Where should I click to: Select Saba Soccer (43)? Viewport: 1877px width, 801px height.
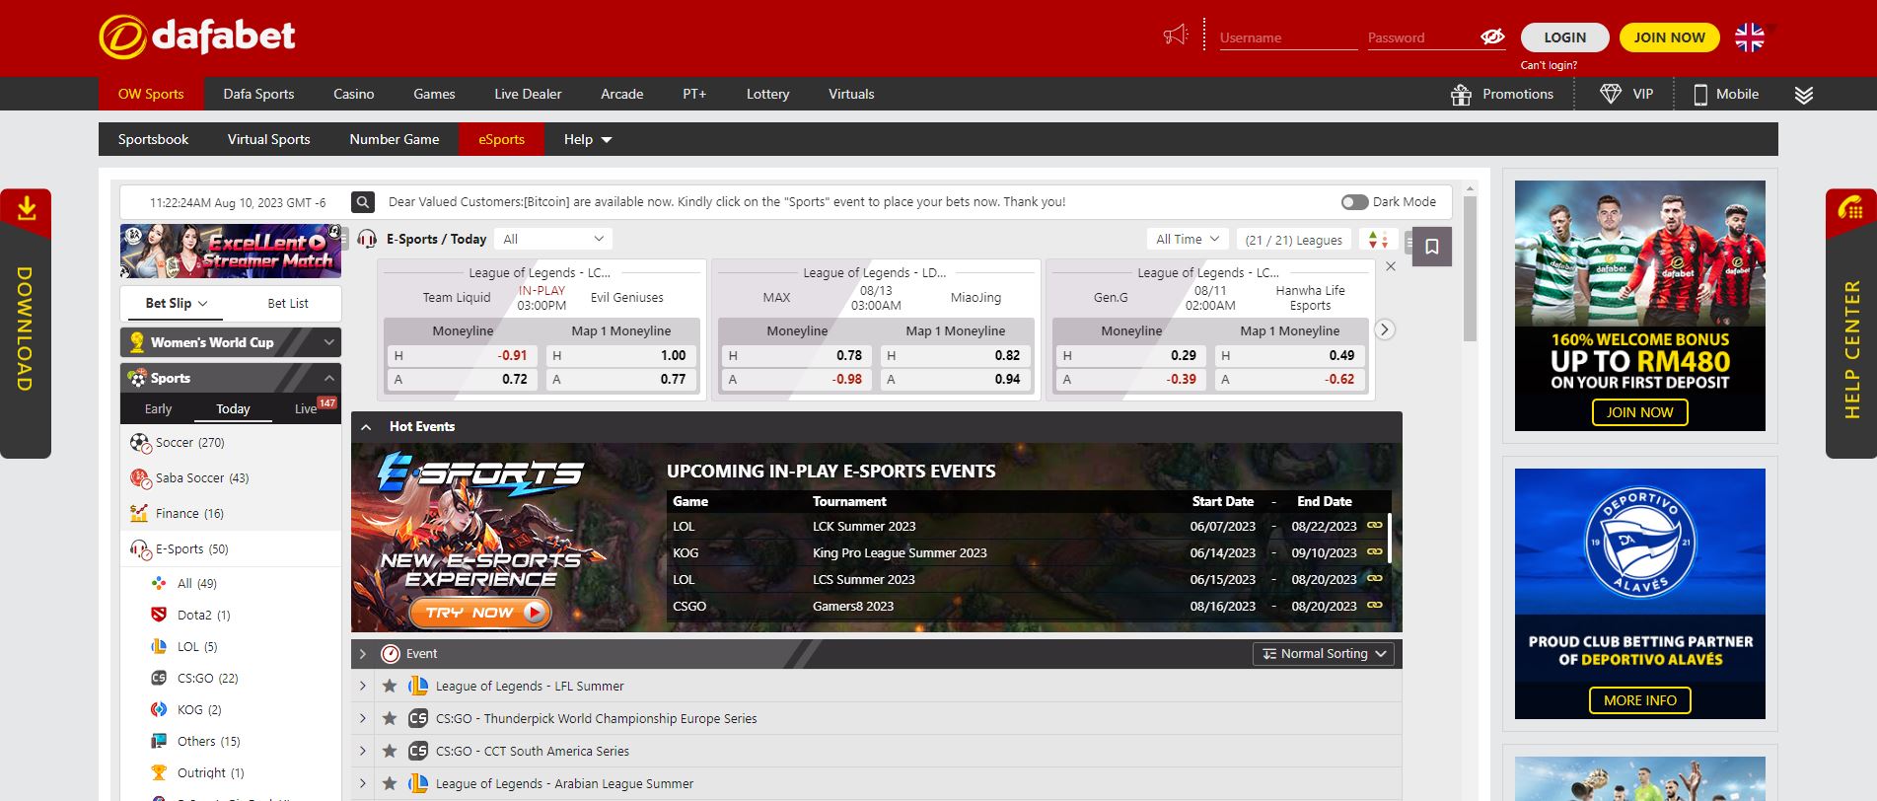tap(231, 478)
